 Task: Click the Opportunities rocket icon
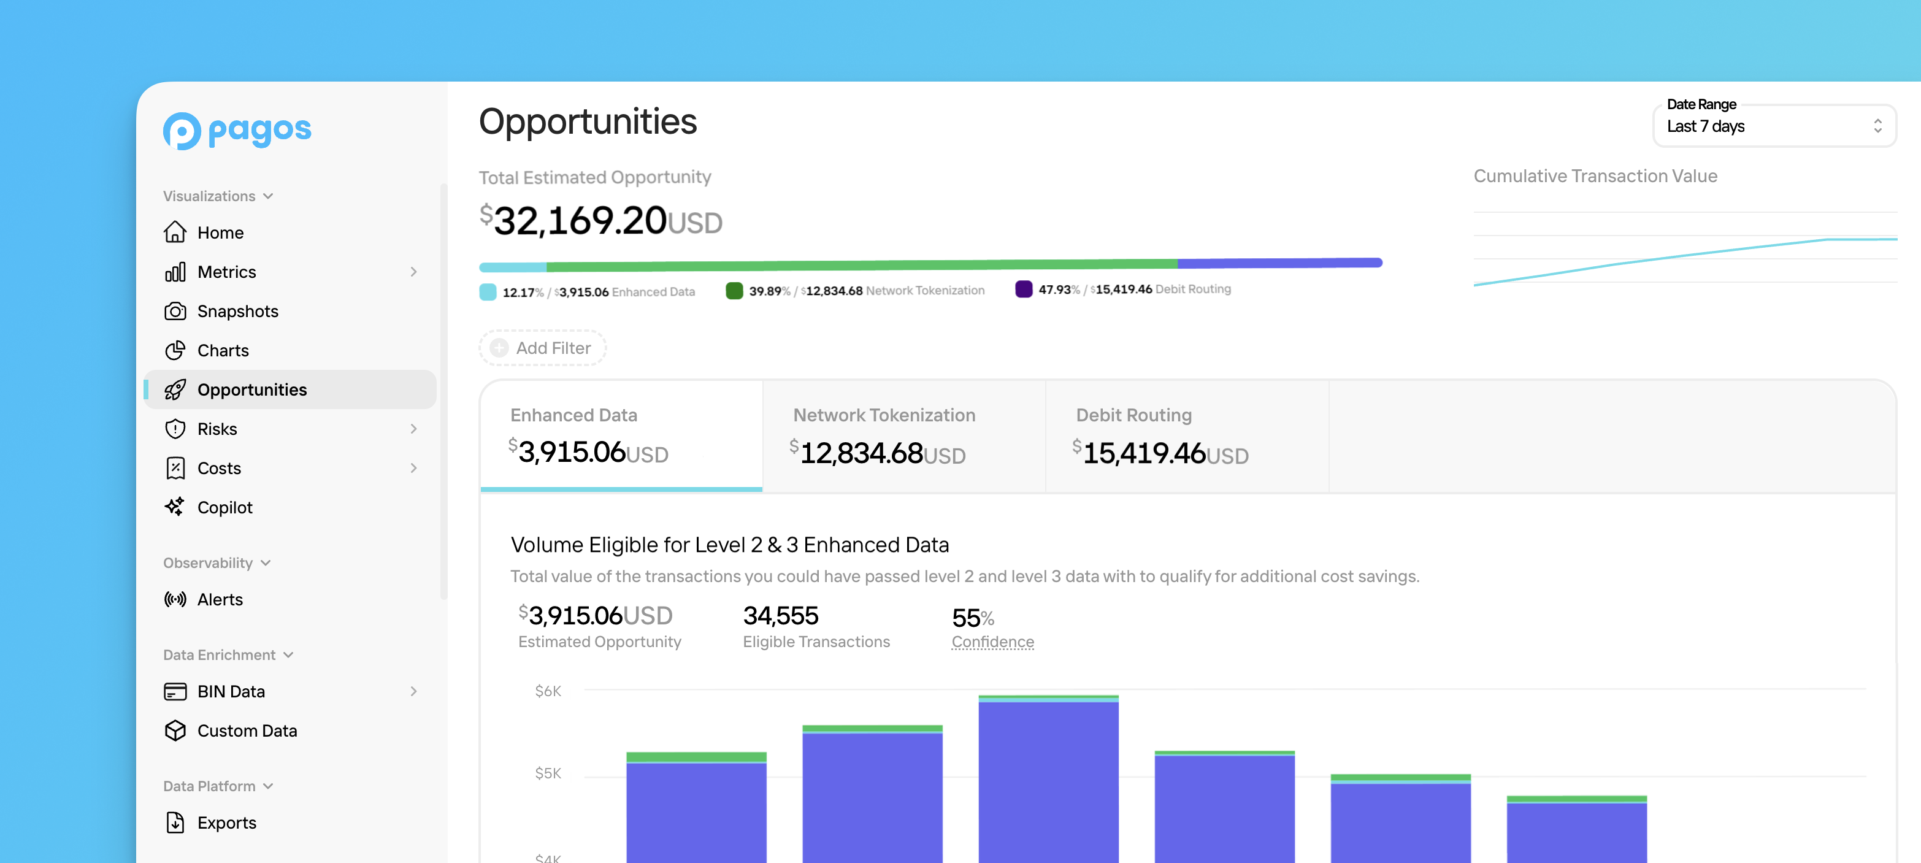coord(175,389)
